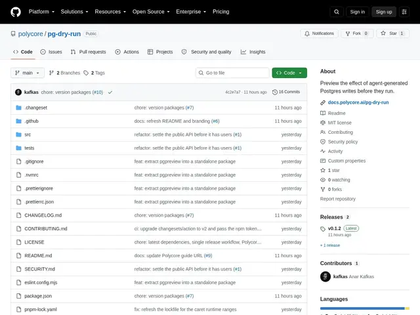
Task: Click the Readme book icon
Action: (323, 113)
